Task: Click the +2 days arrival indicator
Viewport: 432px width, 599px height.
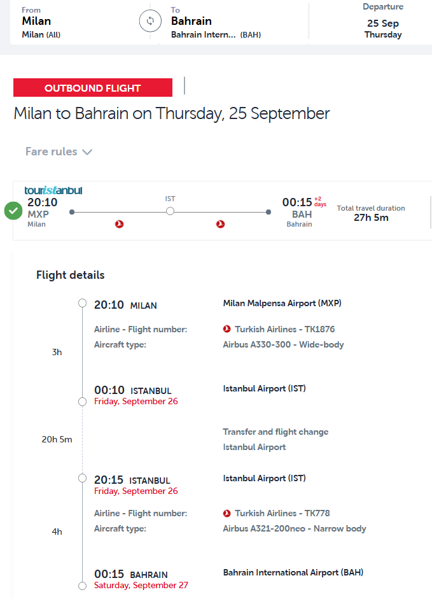Action: [320, 202]
